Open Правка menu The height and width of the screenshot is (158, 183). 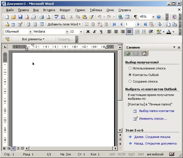pyautogui.click(x=23, y=10)
